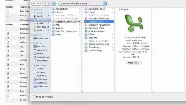Select the PAR folder
Screen dimensions: 186x105
pos(58,25)
